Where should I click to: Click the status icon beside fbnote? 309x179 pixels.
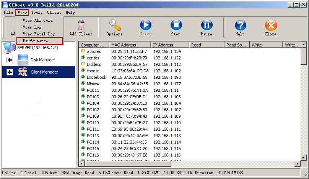tap(83, 70)
